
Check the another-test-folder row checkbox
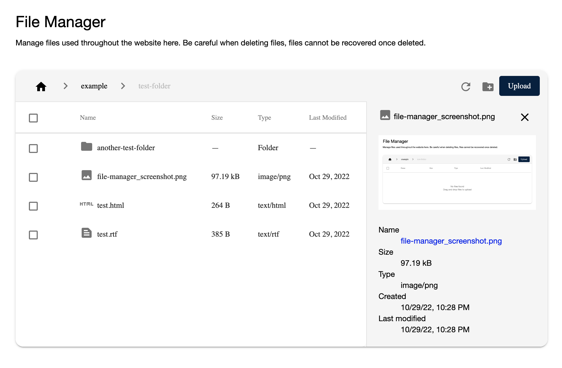33,149
